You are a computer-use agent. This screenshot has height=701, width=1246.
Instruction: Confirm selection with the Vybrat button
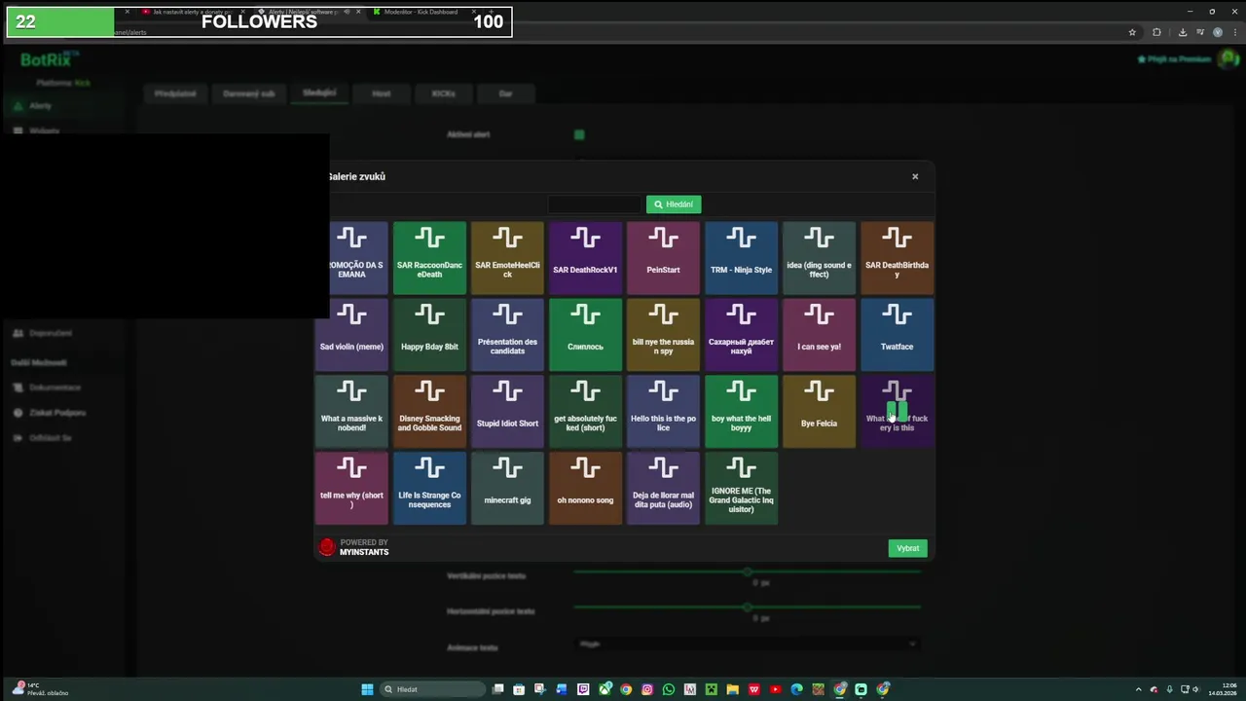coord(907,548)
